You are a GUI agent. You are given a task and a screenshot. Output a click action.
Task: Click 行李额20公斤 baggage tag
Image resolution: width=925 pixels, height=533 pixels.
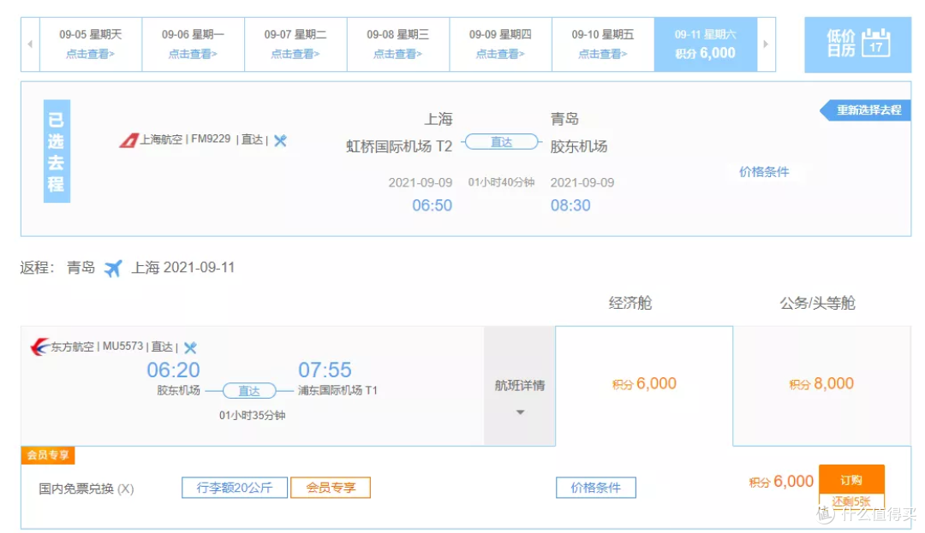click(x=235, y=488)
